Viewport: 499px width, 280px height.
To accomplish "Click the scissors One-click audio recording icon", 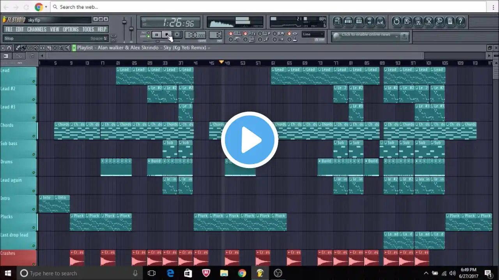I will [x=428, y=21].
